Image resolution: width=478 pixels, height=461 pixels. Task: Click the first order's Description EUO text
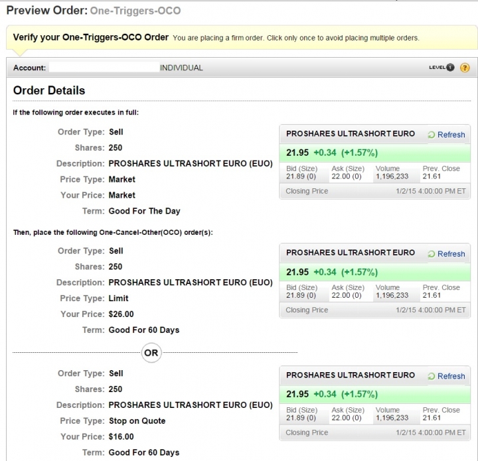191,164
